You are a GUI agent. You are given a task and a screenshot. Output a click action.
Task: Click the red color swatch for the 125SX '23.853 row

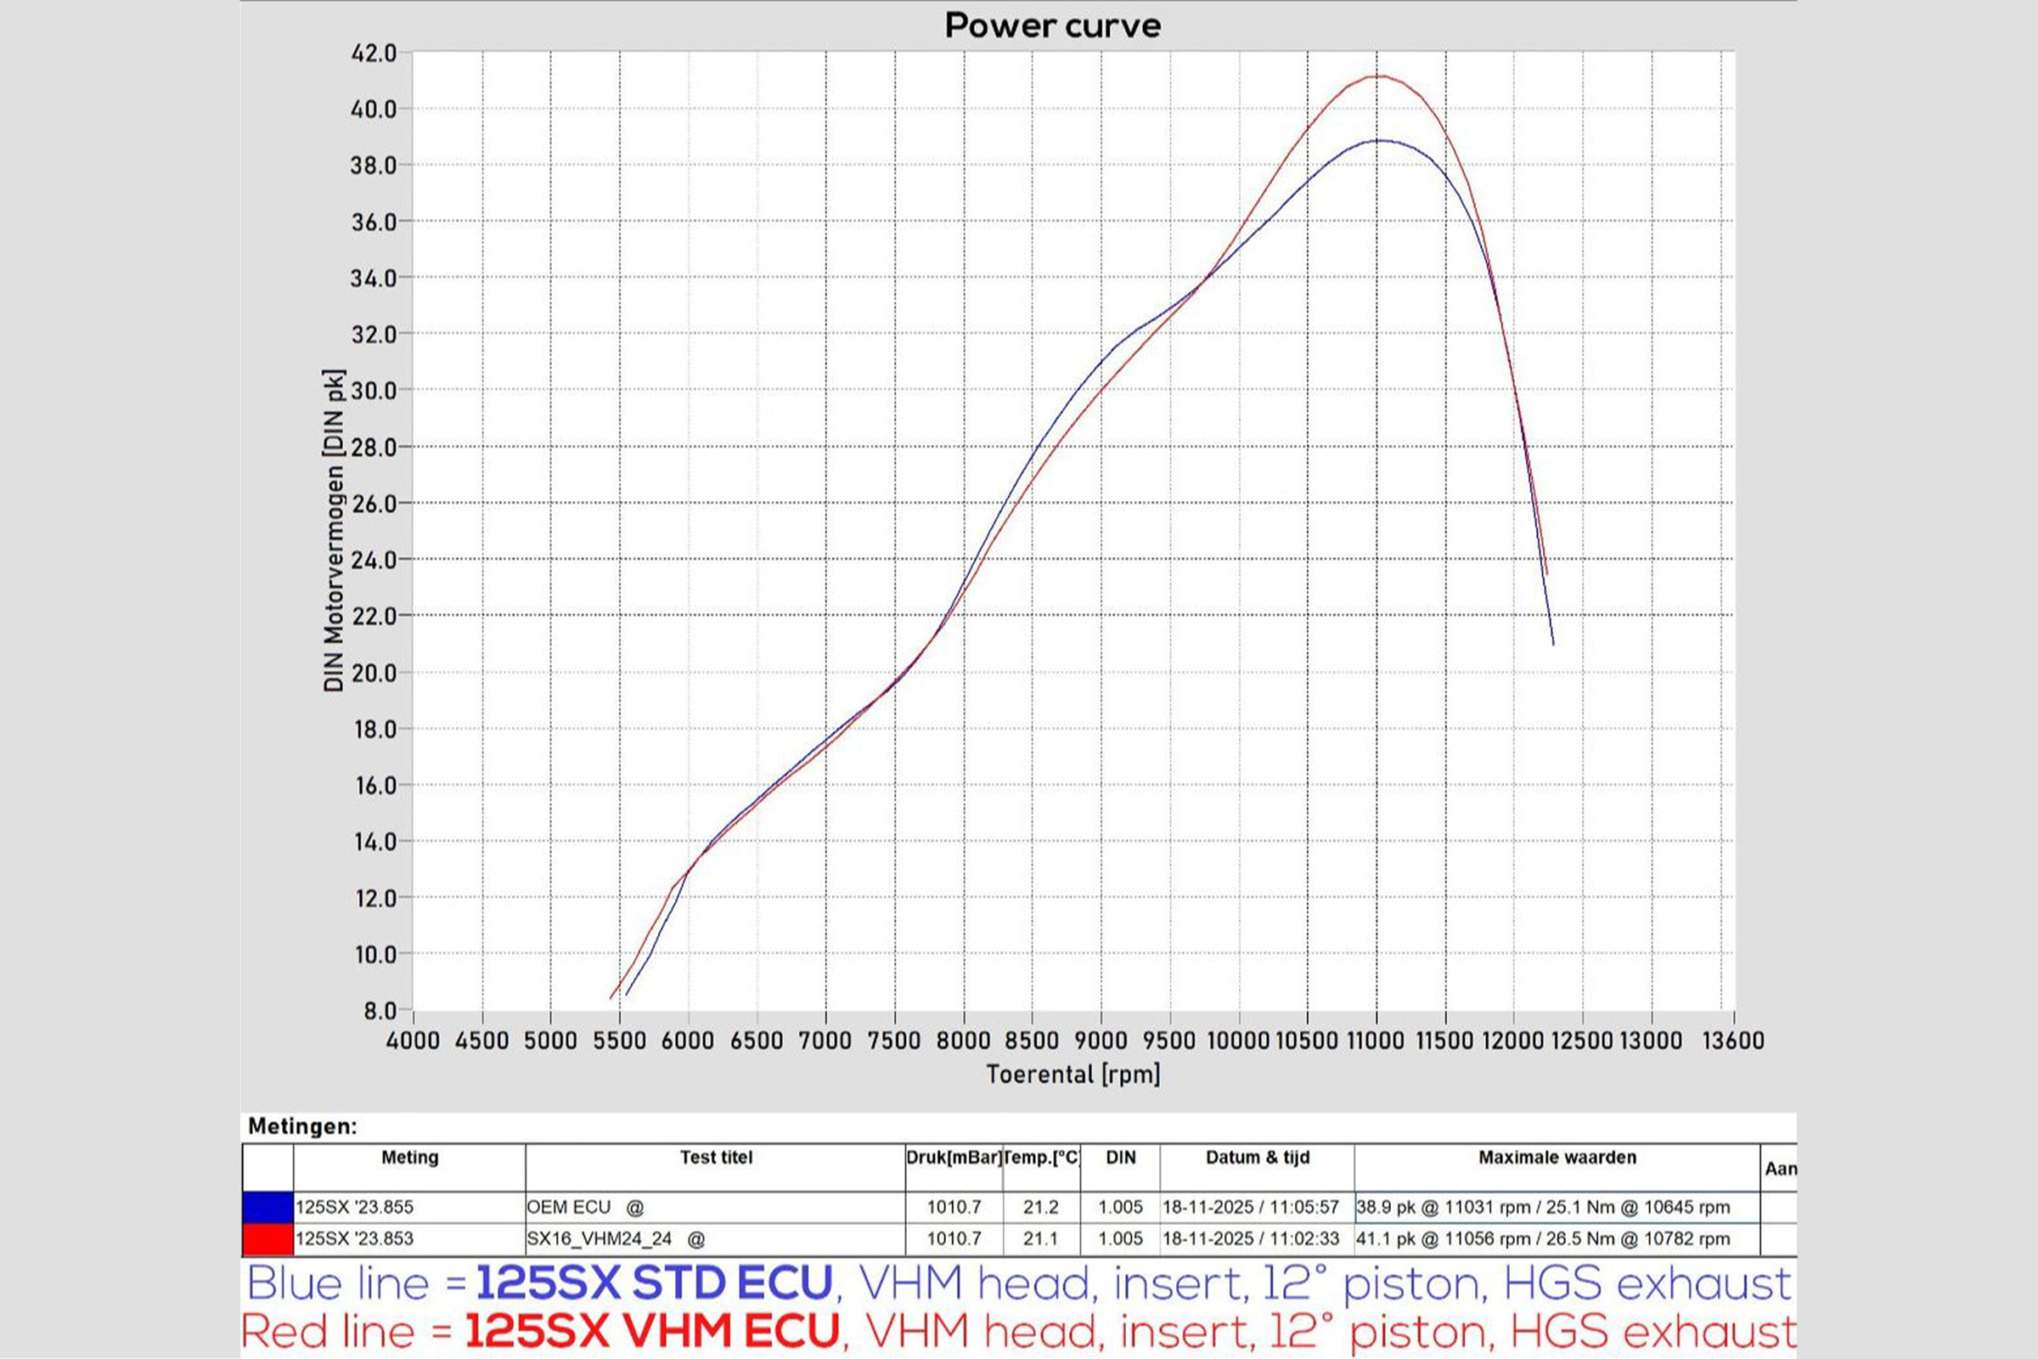click(267, 1238)
